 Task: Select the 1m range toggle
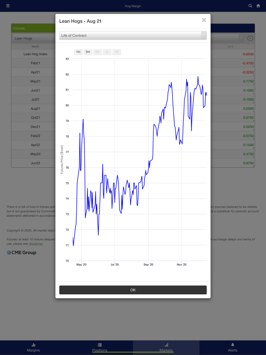click(x=78, y=52)
